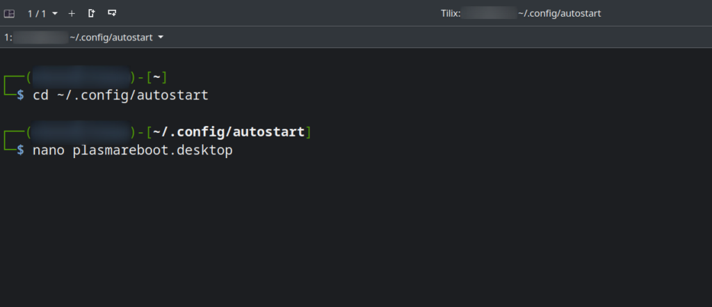Click the "[~]" home directory prompt indicator
Viewport: 712px width, 307px height.
(x=156, y=78)
